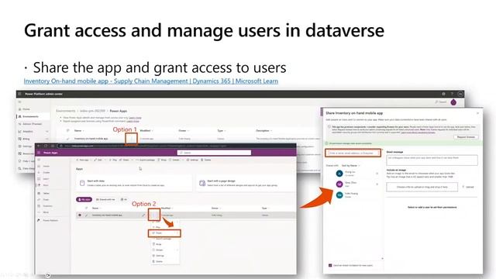Open more commands ellipsis on Power Apps row

(154, 215)
